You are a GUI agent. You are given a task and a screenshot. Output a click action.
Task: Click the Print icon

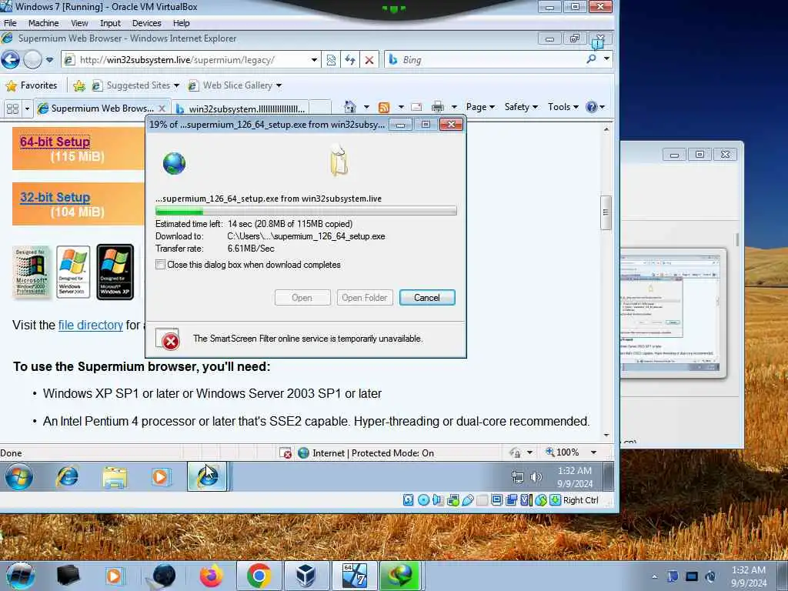tap(438, 107)
